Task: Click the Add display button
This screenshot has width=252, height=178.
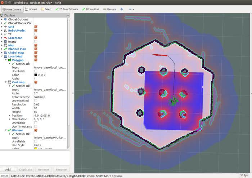Action: [x=8, y=169]
